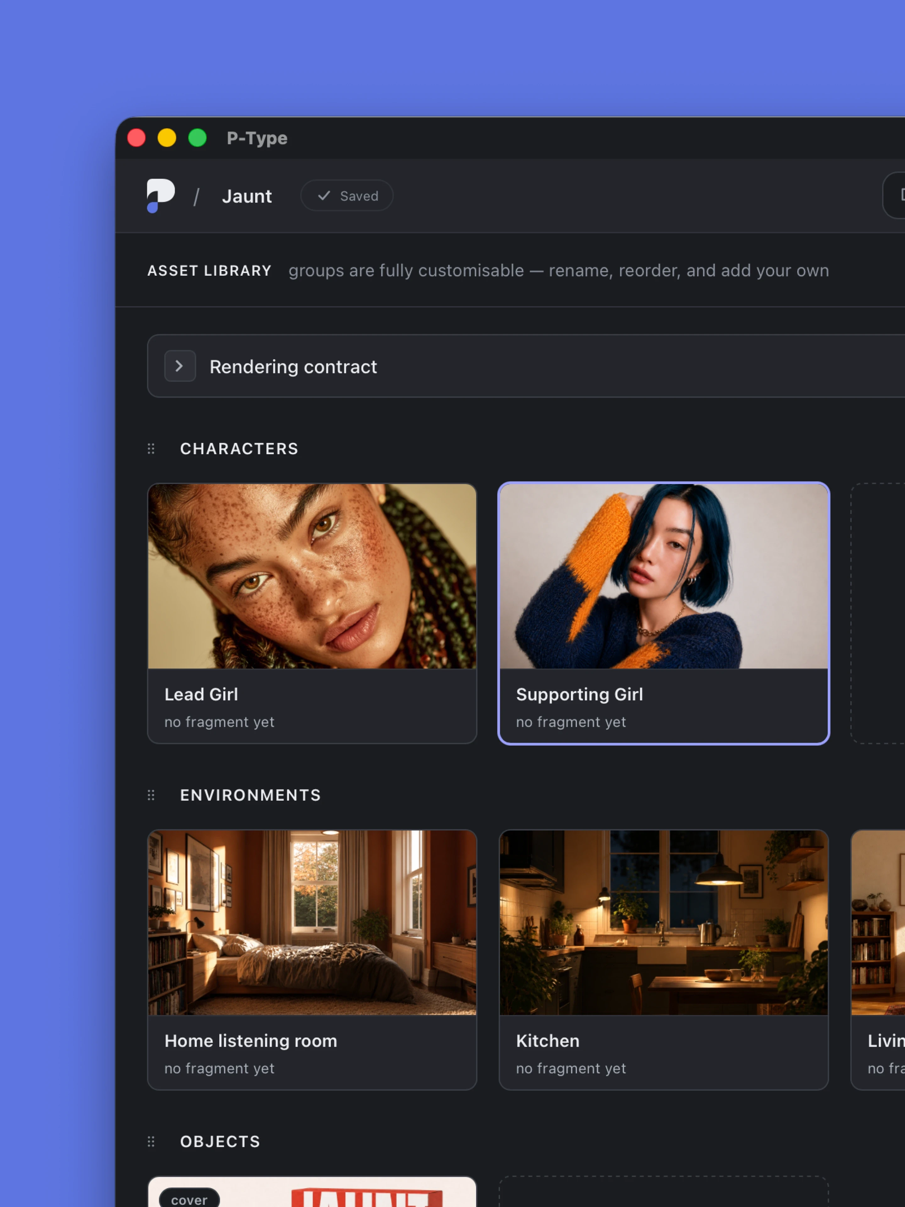Click the Saved status pill
Screen dimensions: 905x1207
click(347, 196)
